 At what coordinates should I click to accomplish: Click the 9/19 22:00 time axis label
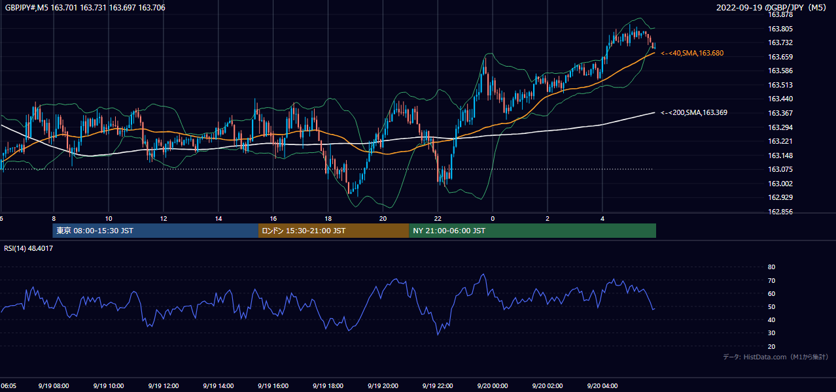pos(438,386)
